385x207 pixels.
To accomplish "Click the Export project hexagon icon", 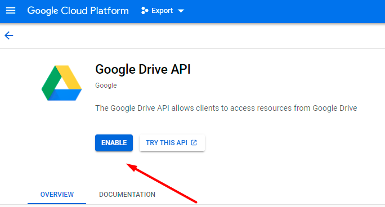I will click(145, 11).
